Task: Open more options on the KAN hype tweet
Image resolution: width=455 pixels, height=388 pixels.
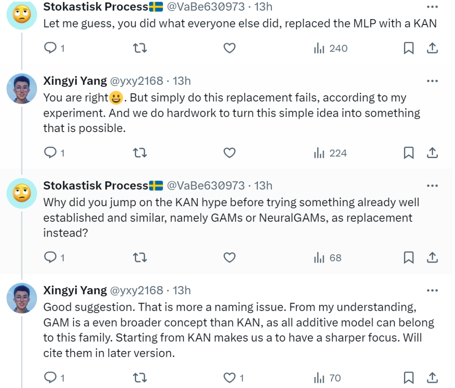Action: click(x=432, y=186)
